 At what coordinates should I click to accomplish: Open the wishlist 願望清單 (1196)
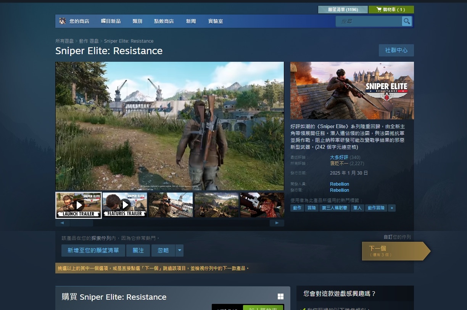pyautogui.click(x=343, y=10)
